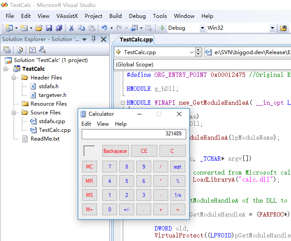Viewport: 291px width, 241px height.
Task: Select the Resource Files folder
Action: pos(48,104)
